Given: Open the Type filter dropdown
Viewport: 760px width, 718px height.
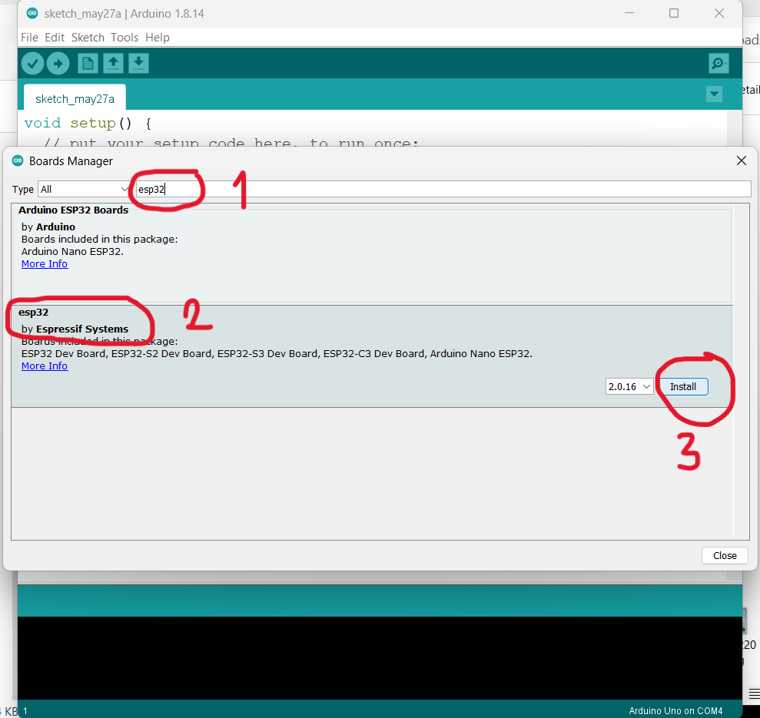Looking at the screenshot, I should coord(84,190).
